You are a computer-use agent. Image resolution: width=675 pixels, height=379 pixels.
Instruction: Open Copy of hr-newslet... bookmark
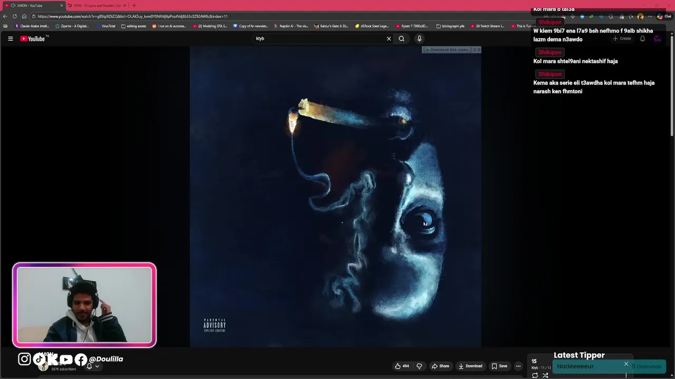point(251,26)
